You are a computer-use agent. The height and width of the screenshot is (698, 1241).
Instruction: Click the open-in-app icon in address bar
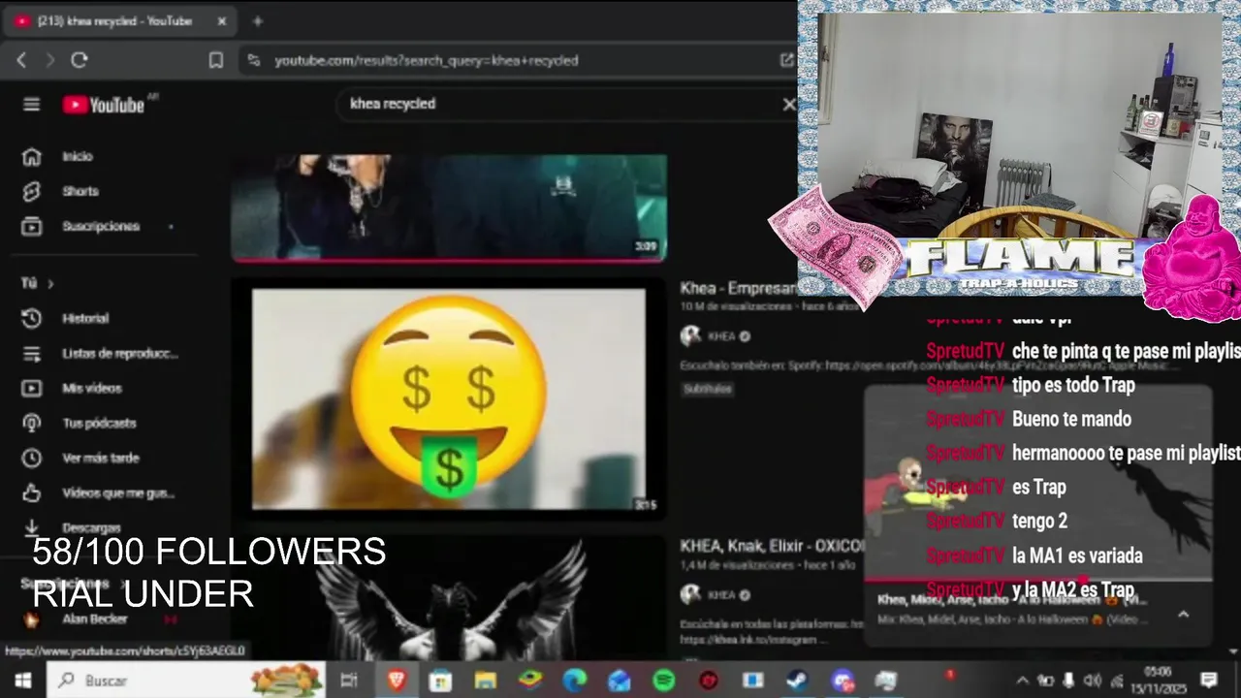(786, 60)
